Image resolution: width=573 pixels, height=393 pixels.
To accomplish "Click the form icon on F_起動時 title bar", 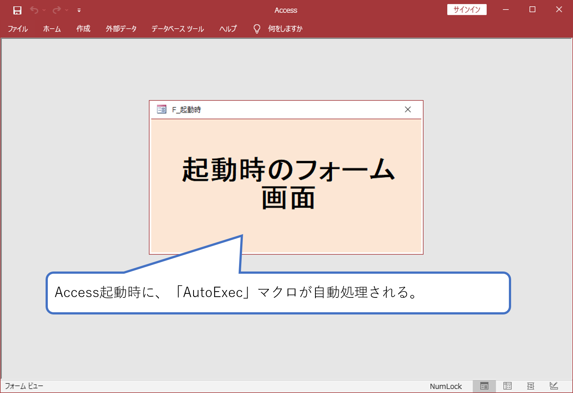I will (x=161, y=109).
